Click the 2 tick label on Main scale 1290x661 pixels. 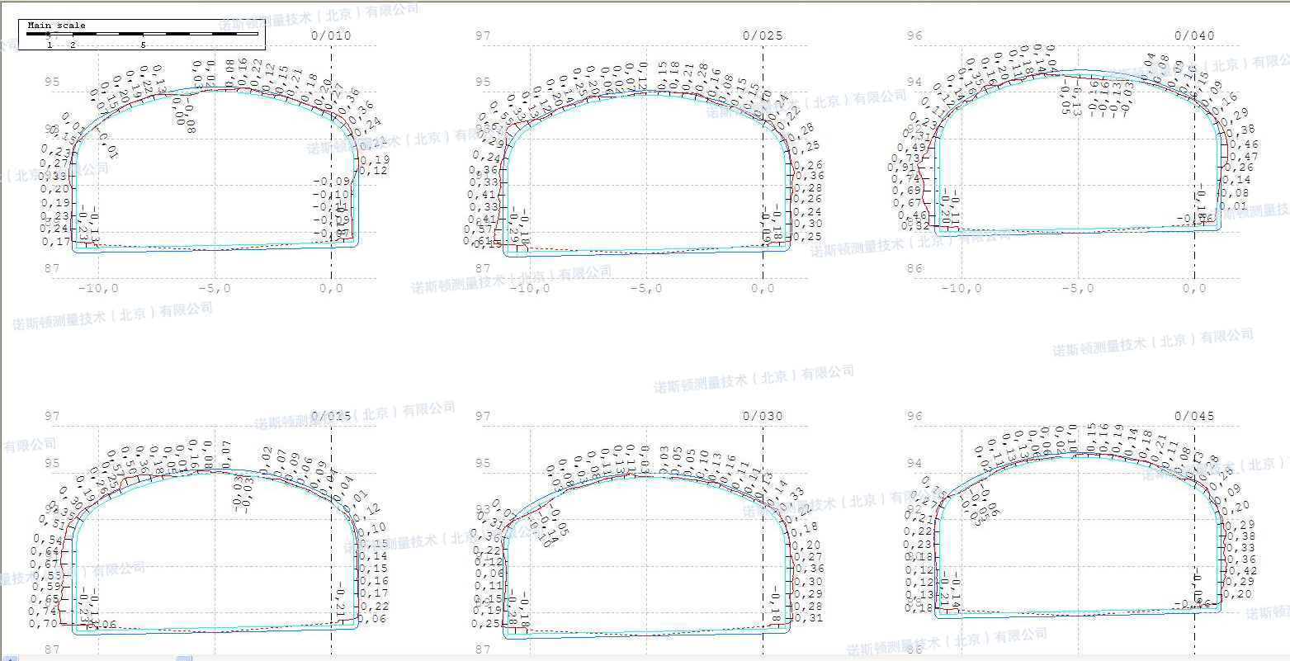(73, 45)
